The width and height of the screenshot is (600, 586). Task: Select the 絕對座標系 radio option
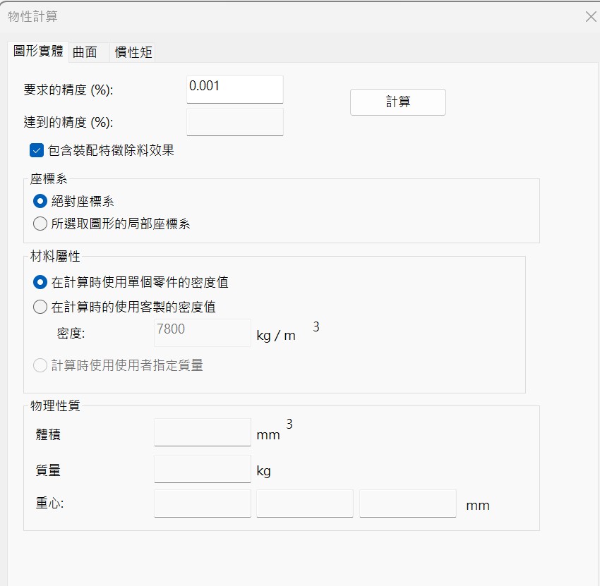40,201
